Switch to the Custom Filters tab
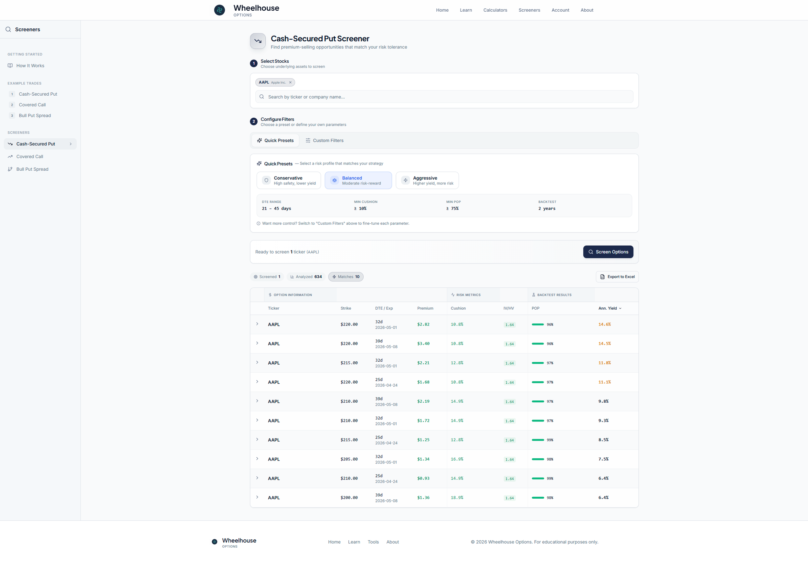 tap(324, 140)
